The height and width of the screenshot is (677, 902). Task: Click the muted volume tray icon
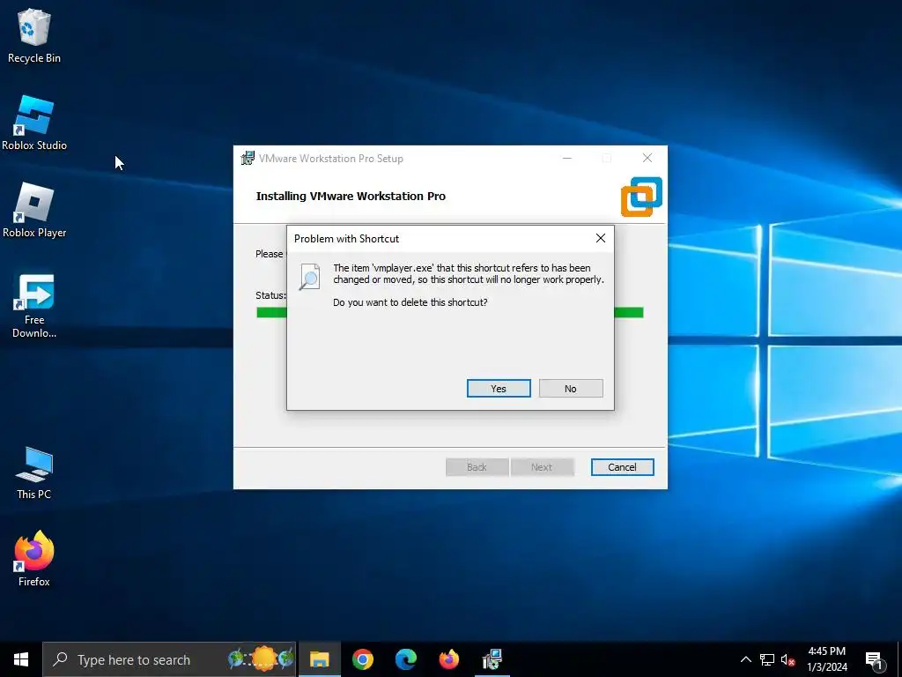click(x=787, y=659)
